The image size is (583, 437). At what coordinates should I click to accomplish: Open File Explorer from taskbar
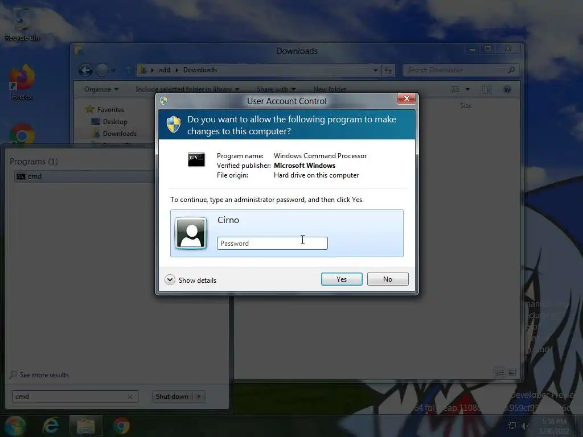(86, 426)
